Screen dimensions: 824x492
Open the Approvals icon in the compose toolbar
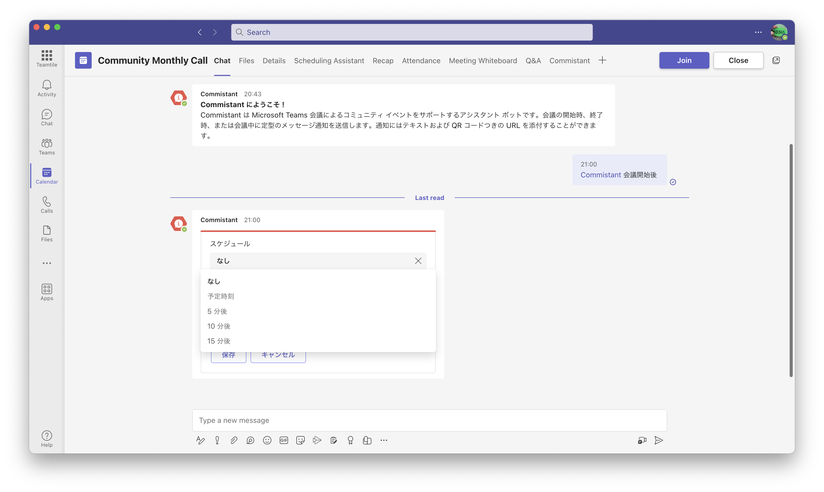[334, 440]
